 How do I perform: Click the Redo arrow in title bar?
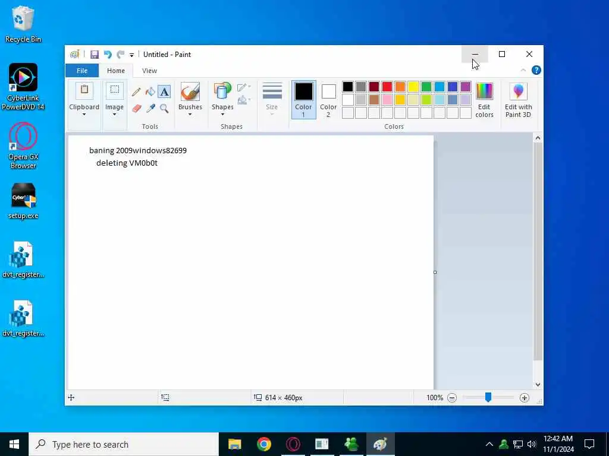point(121,54)
